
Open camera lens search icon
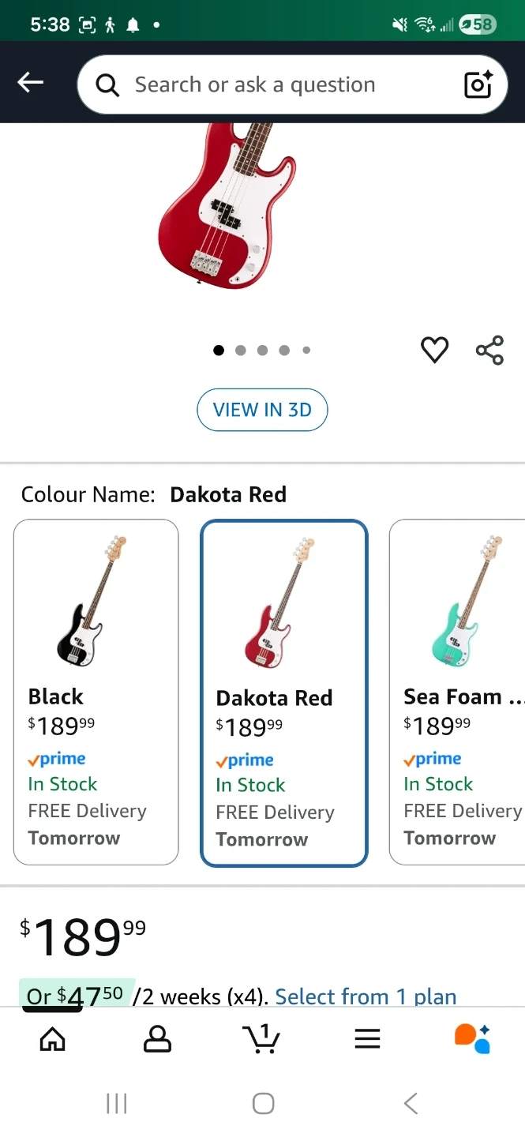tap(478, 84)
